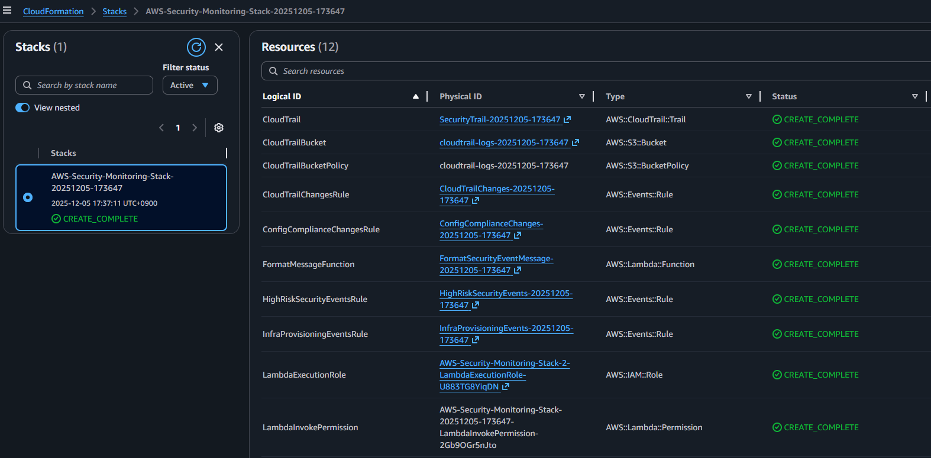Sort resources by Logical ID arrow
The width and height of the screenshot is (931, 458).
tap(416, 96)
